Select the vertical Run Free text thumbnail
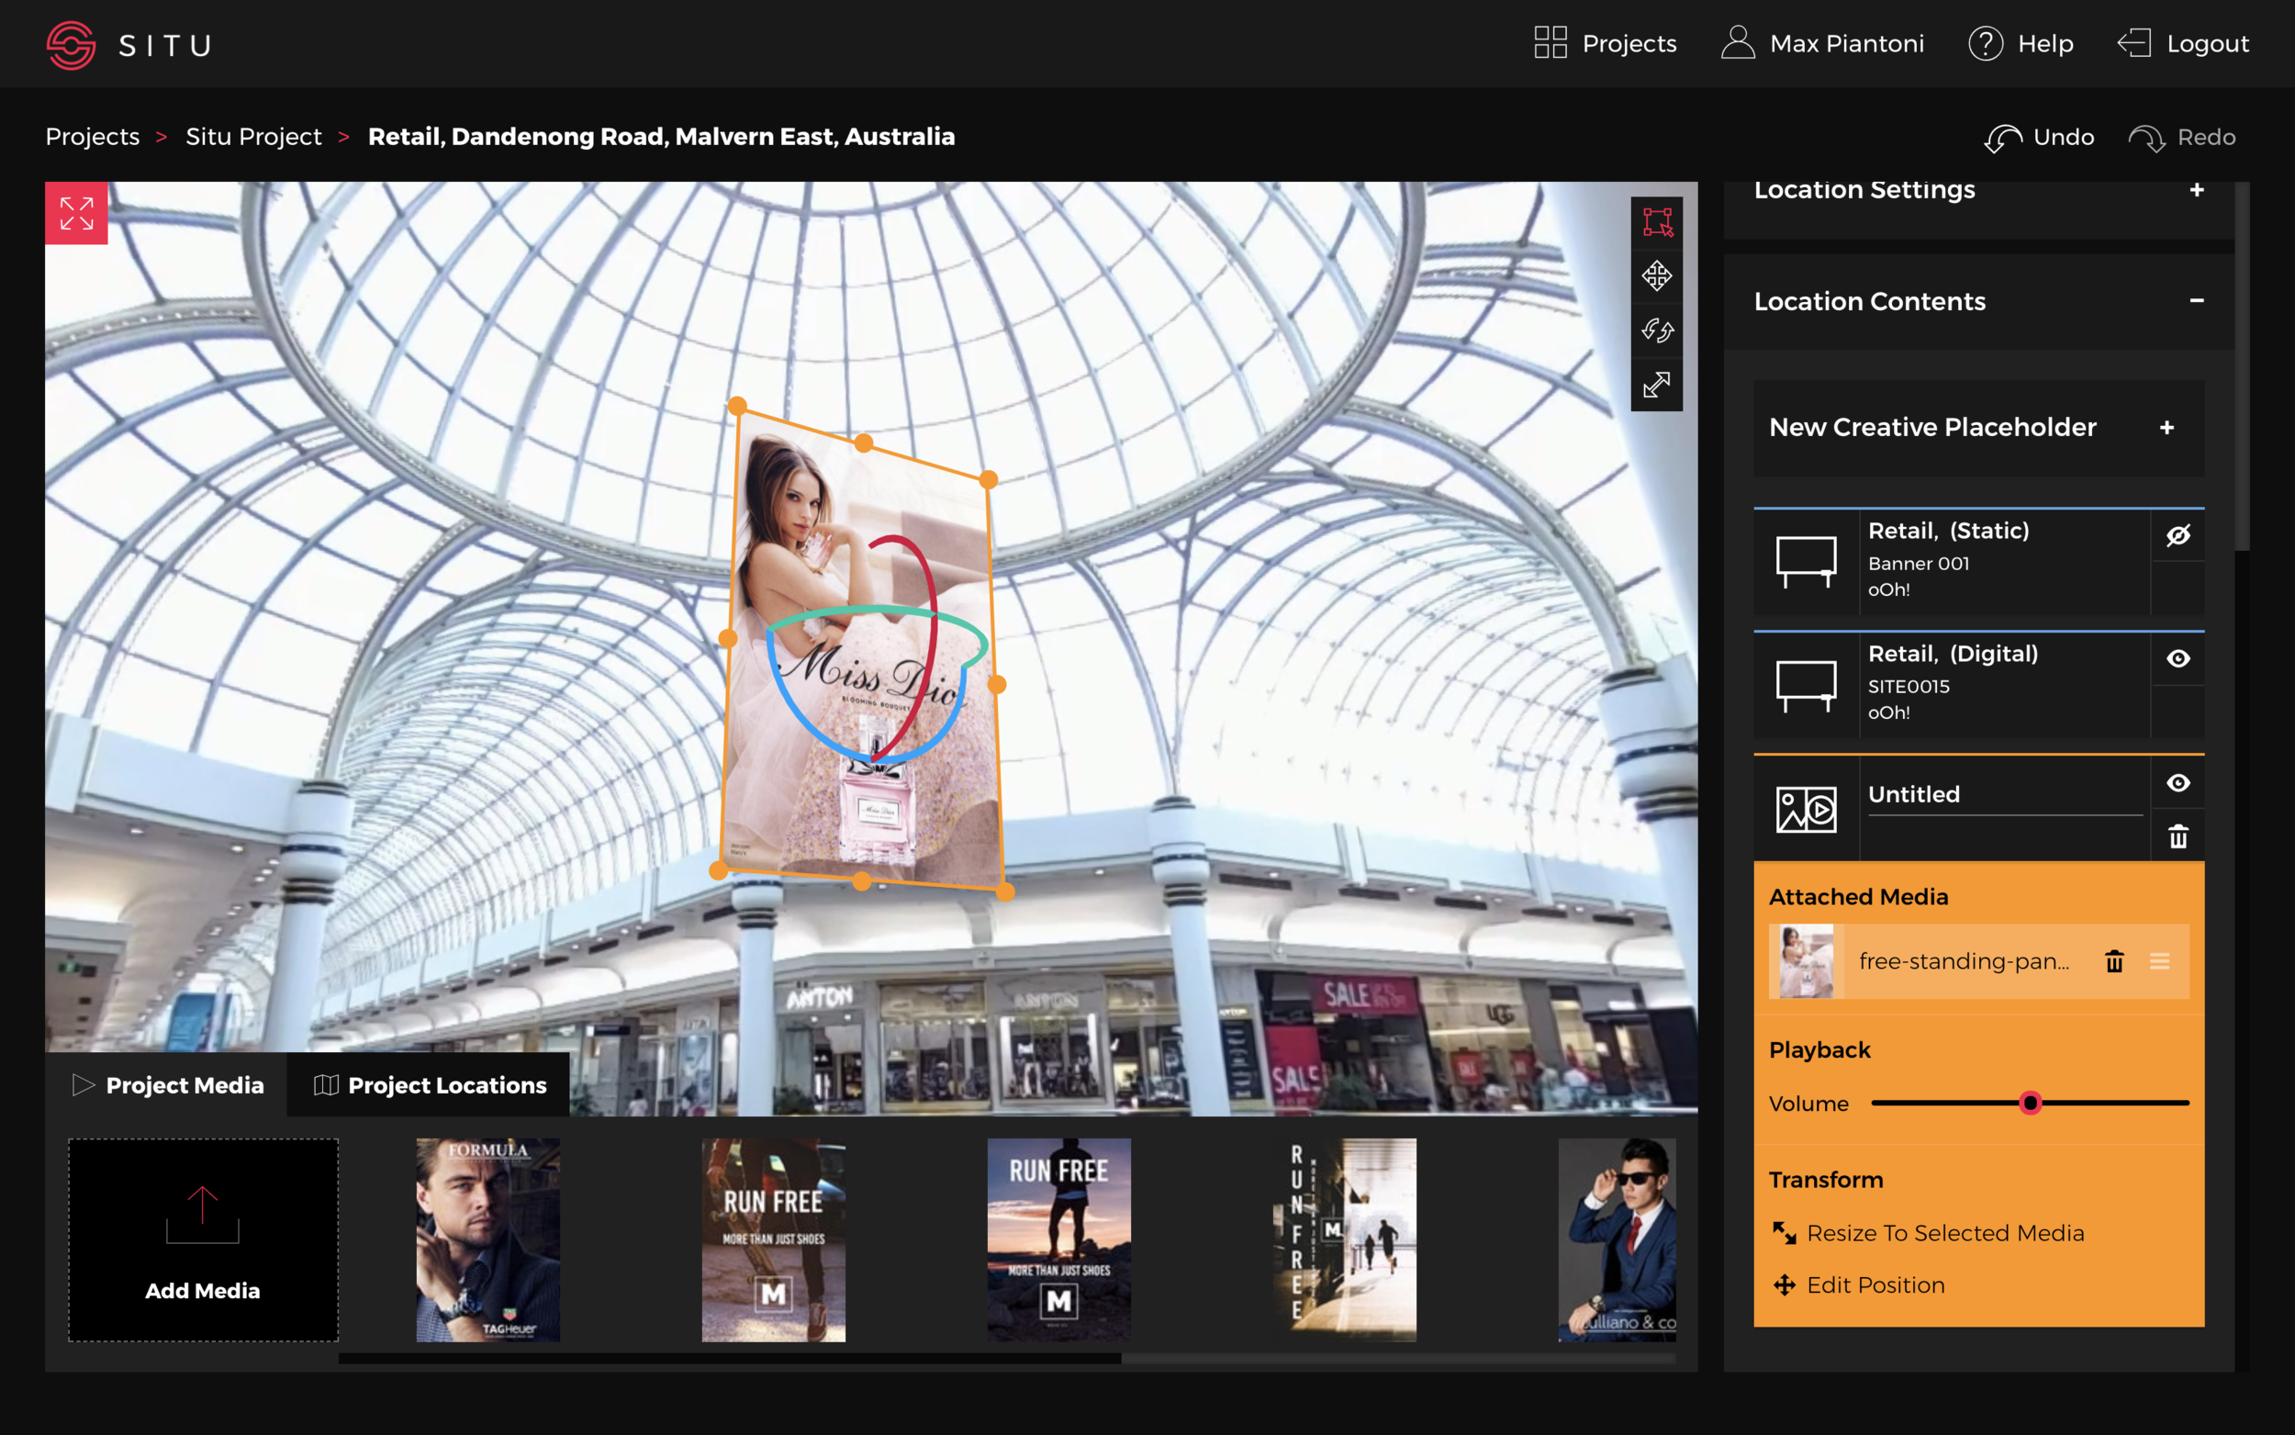 pos(1344,1239)
